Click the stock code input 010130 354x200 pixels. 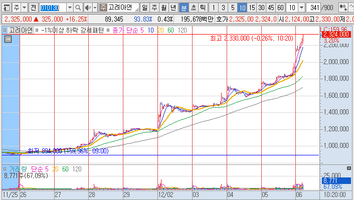tap(53, 8)
